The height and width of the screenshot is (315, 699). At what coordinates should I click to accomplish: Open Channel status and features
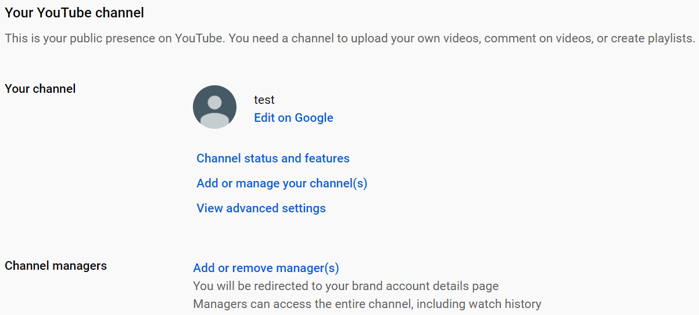(273, 158)
